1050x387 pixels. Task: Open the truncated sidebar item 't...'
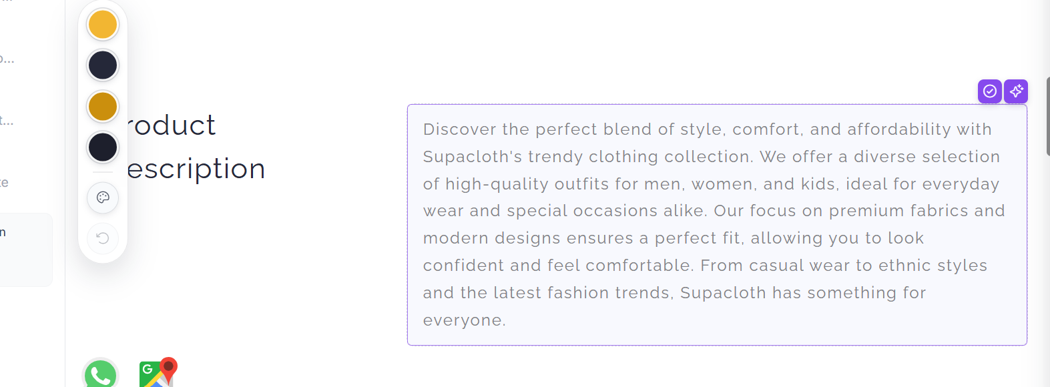pyautogui.click(x=7, y=121)
